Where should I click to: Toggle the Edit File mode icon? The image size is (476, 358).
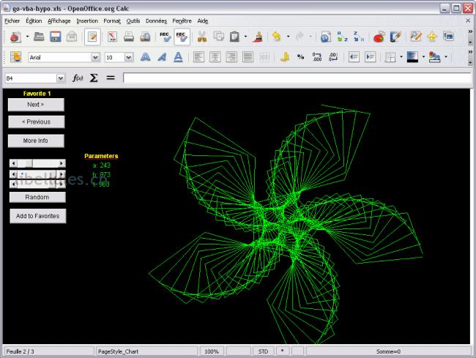tap(92, 37)
